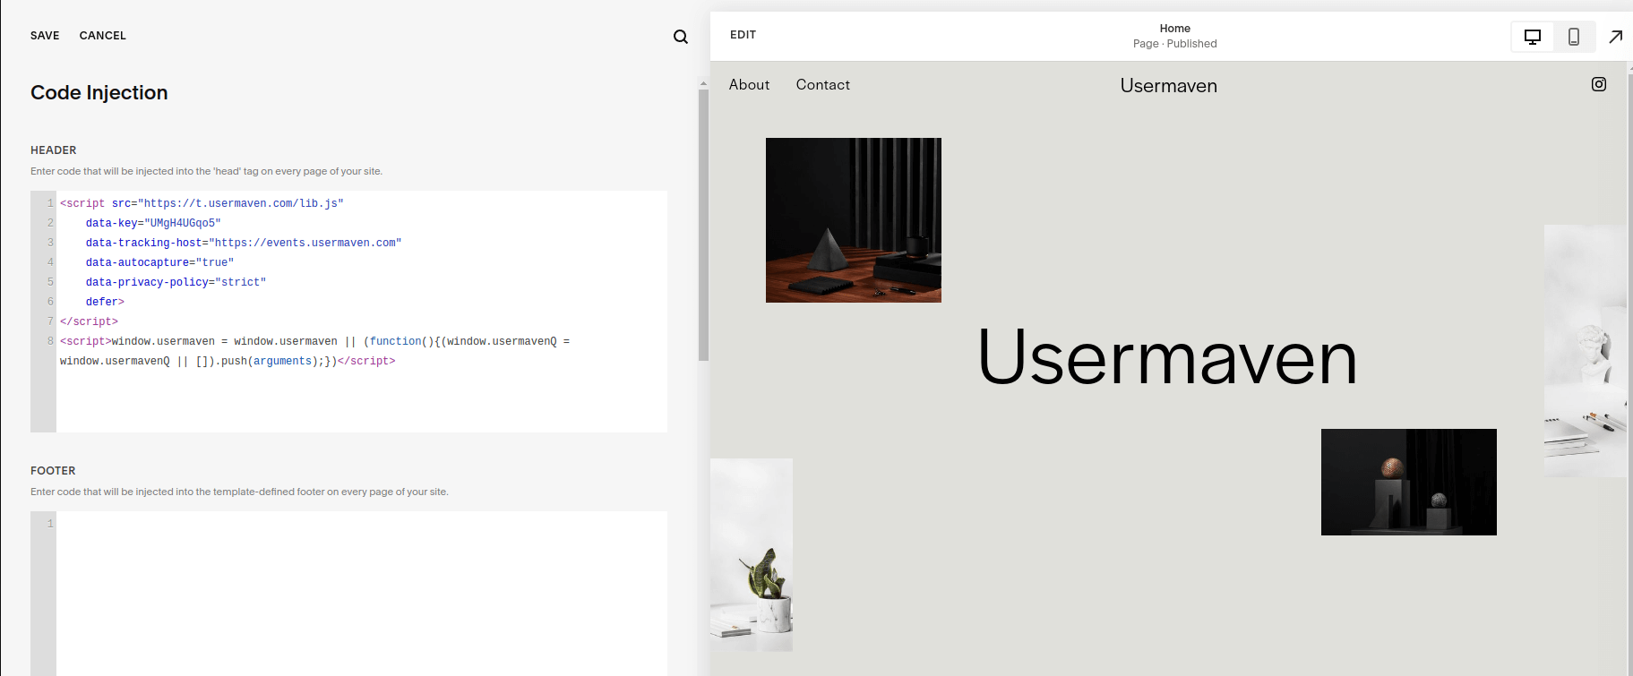The image size is (1633, 676).
Task: Select the dark pyramid image thumbnail
Action: click(x=853, y=220)
